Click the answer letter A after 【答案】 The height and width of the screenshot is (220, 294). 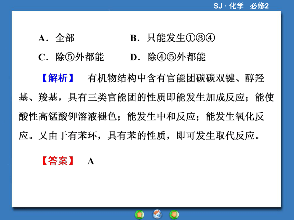tap(91, 161)
